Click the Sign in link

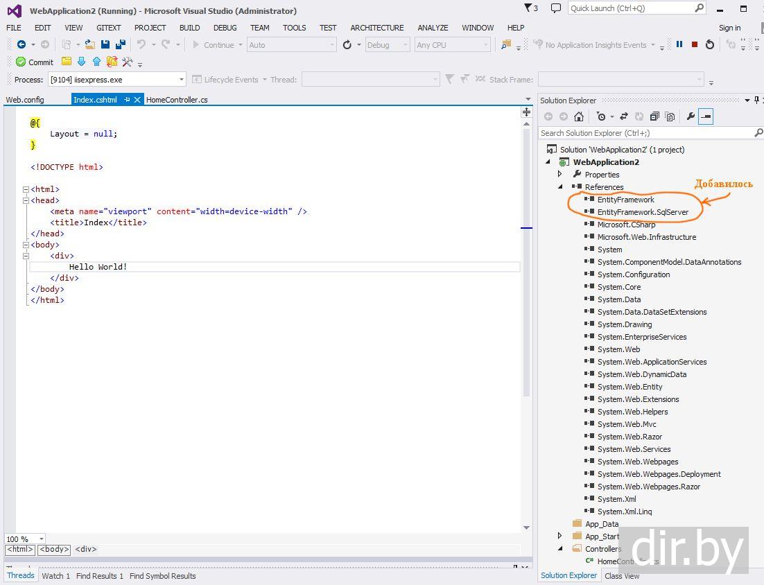click(x=729, y=28)
